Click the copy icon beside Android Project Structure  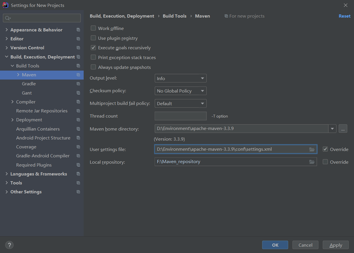(78, 138)
